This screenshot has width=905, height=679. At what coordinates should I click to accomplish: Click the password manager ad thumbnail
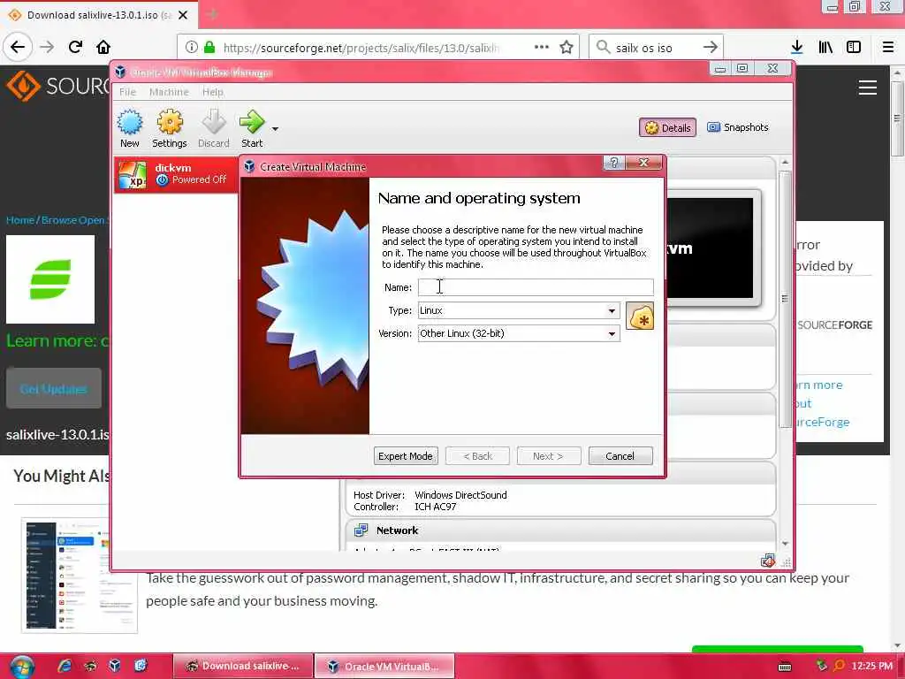pos(80,575)
